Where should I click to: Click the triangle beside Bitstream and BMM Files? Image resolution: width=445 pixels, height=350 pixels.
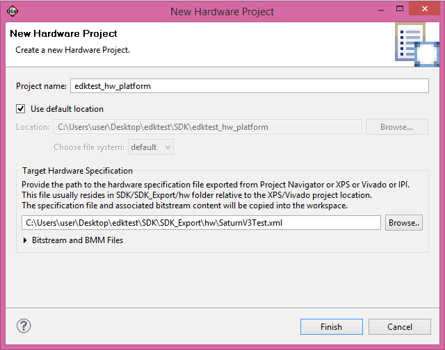[x=26, y=240]
